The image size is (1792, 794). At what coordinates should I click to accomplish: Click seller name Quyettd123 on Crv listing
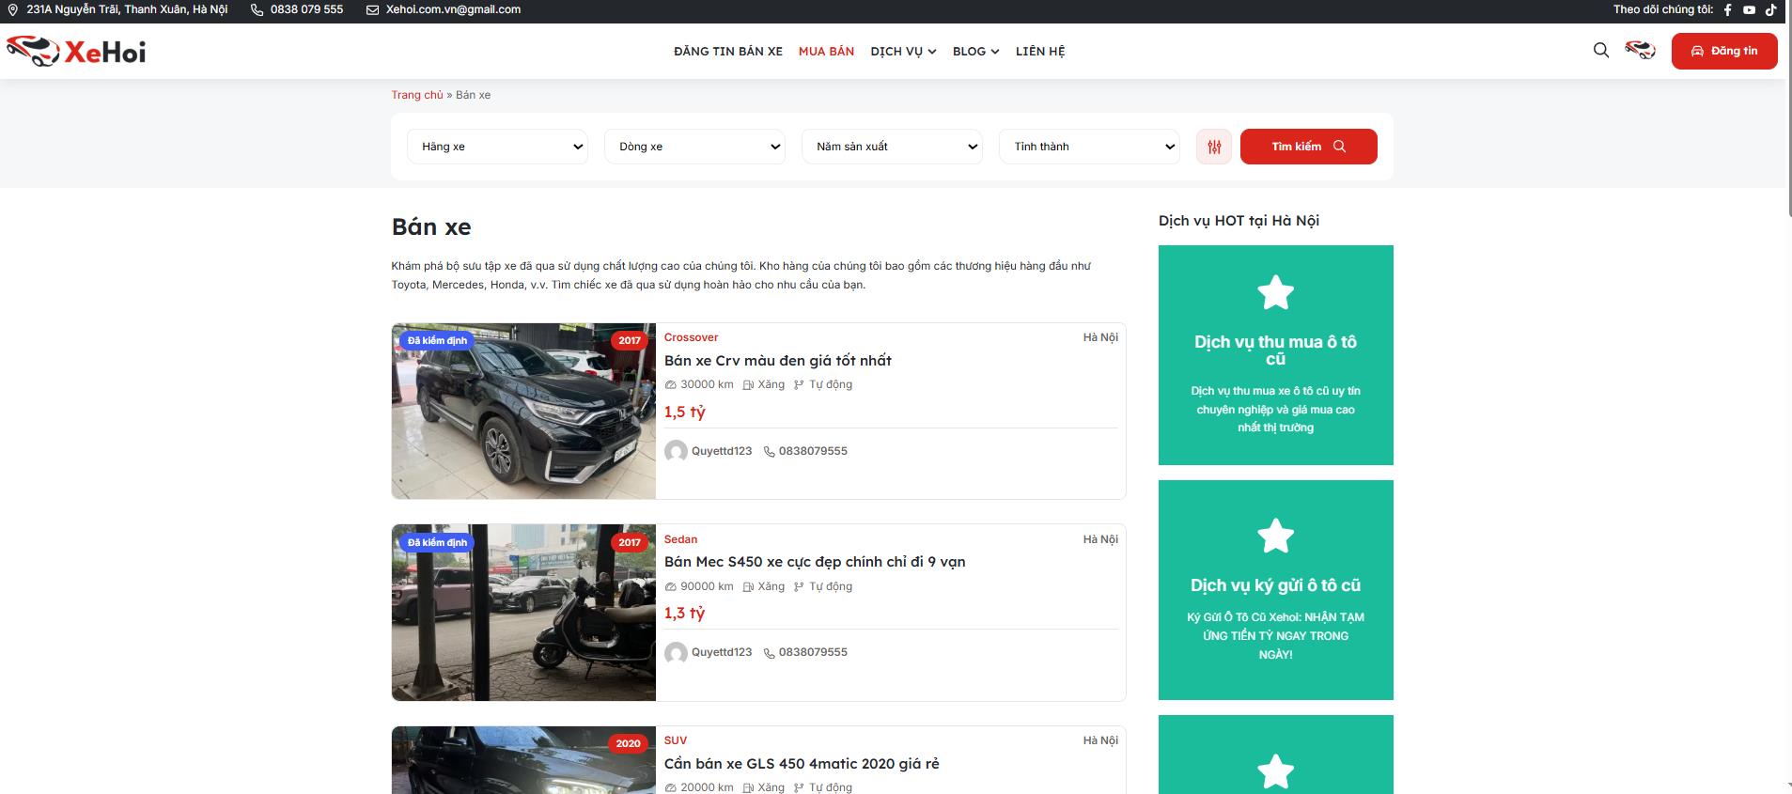click(722, 451)
